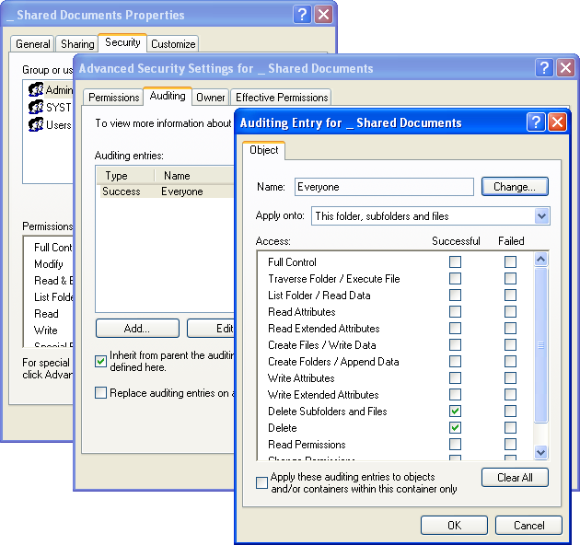The height and width of the screenshot is (545, 580).
Task: Check Successful for Read Permissions
Action: 455,444
